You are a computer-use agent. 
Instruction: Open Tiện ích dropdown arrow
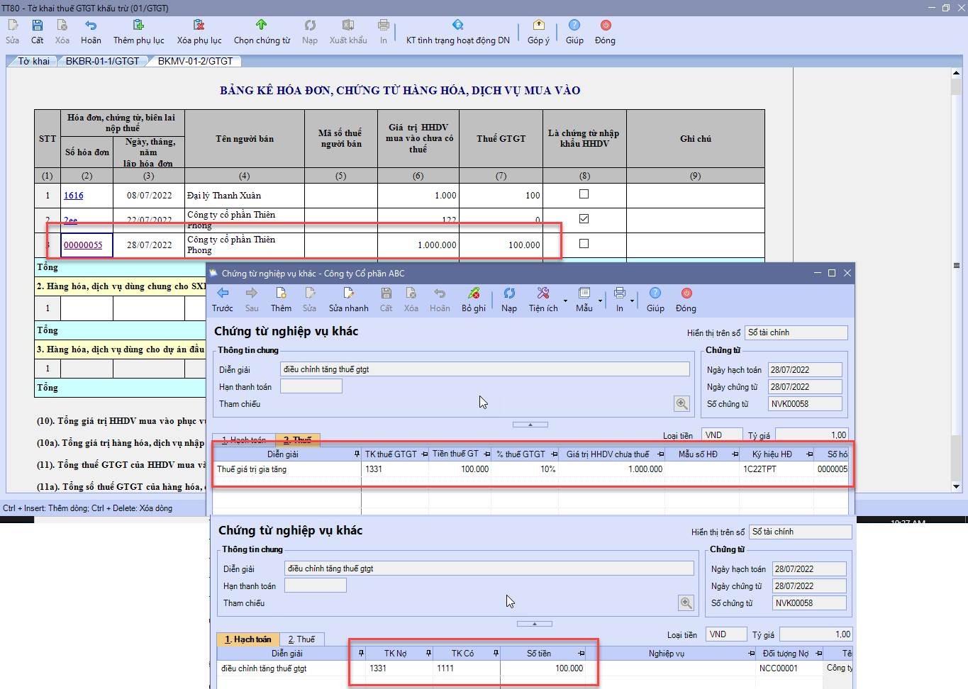click(x=565, y=301)
